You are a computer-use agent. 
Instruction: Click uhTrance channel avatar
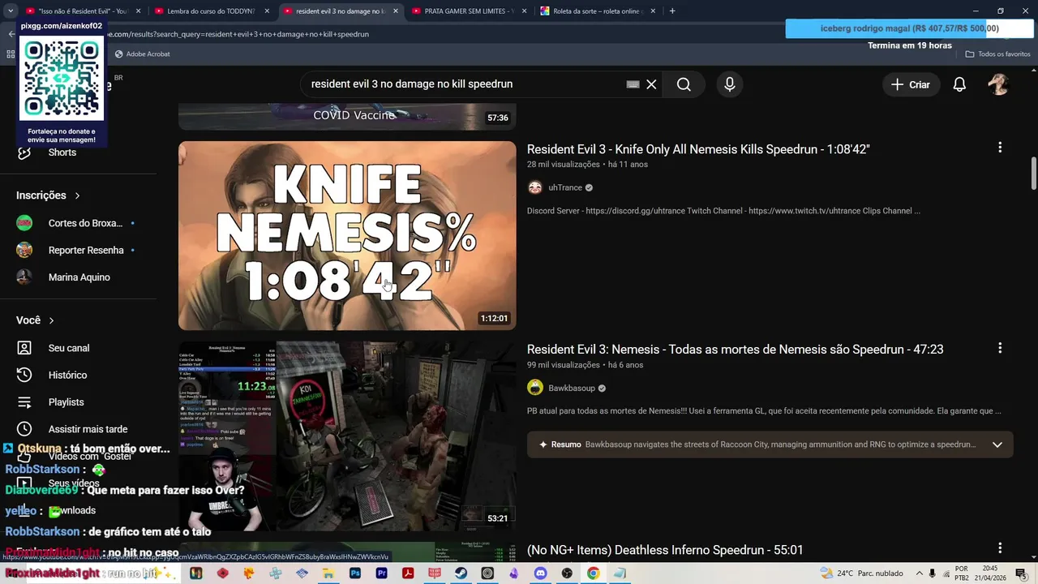[535, 187]
